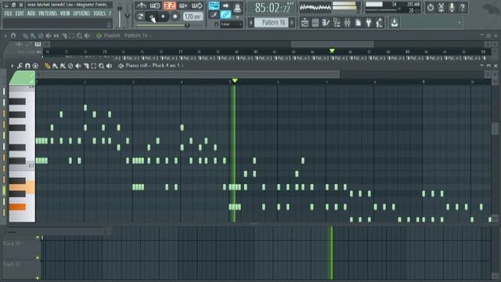Open the Mixer view icon

[348, 23]
